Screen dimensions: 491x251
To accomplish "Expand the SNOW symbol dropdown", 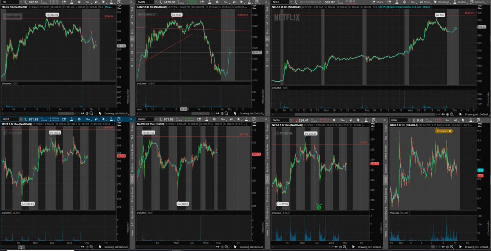I will (156, 119).
